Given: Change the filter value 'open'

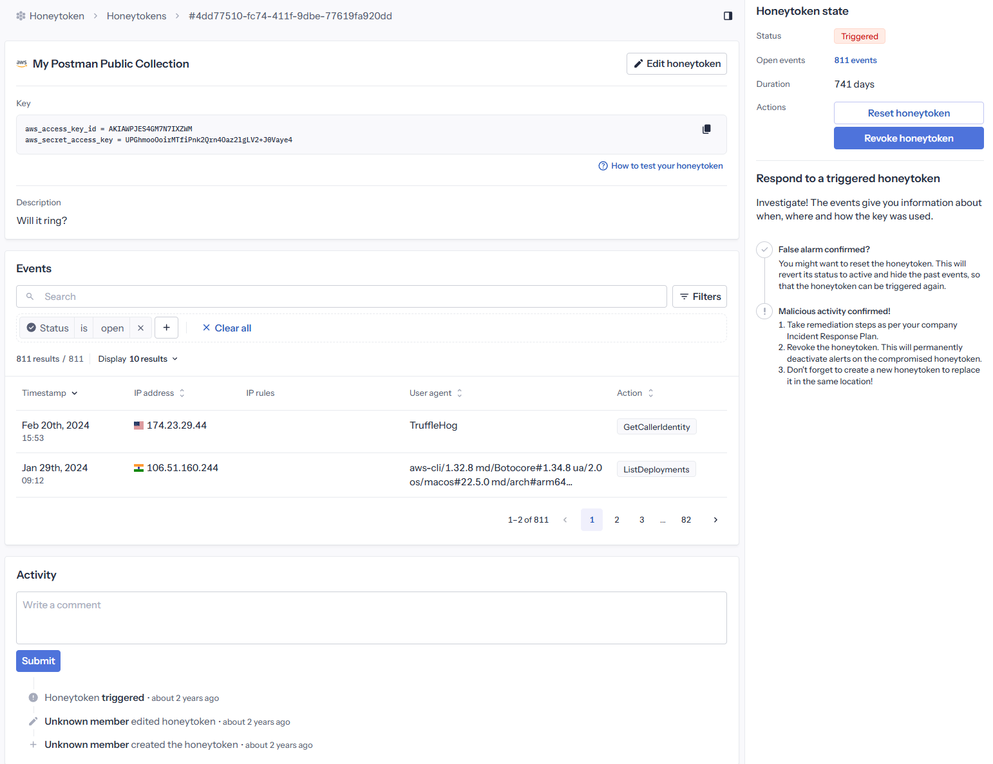Looking at the screenshot, I should pos(112,328).
